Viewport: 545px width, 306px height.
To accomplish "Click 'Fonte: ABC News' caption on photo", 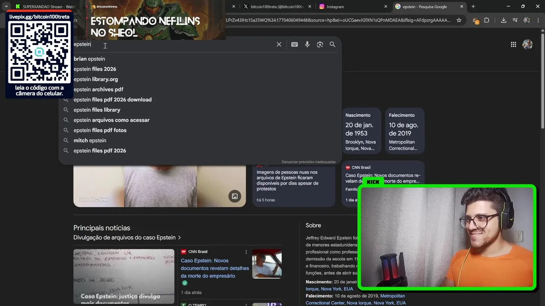I will [x=93, y=200].
